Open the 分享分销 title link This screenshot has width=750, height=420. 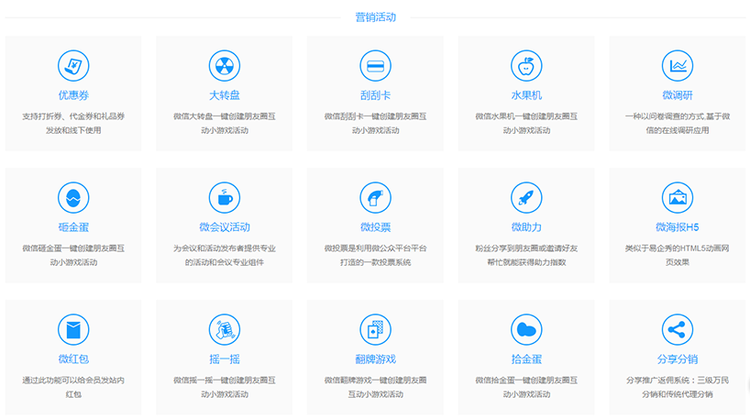pos(677,359)
